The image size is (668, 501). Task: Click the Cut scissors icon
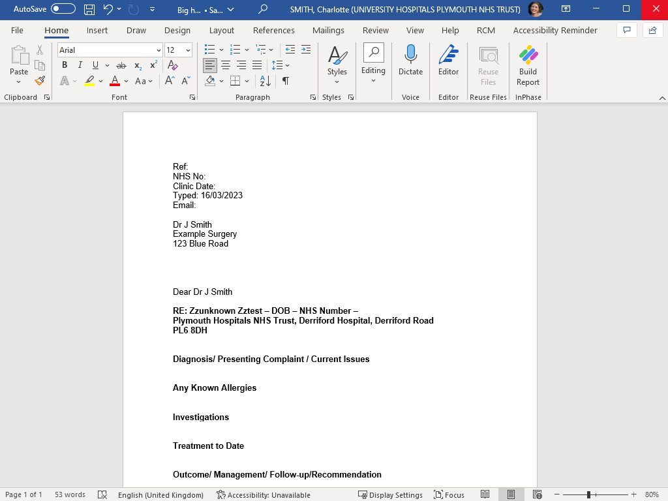(40, 50)
